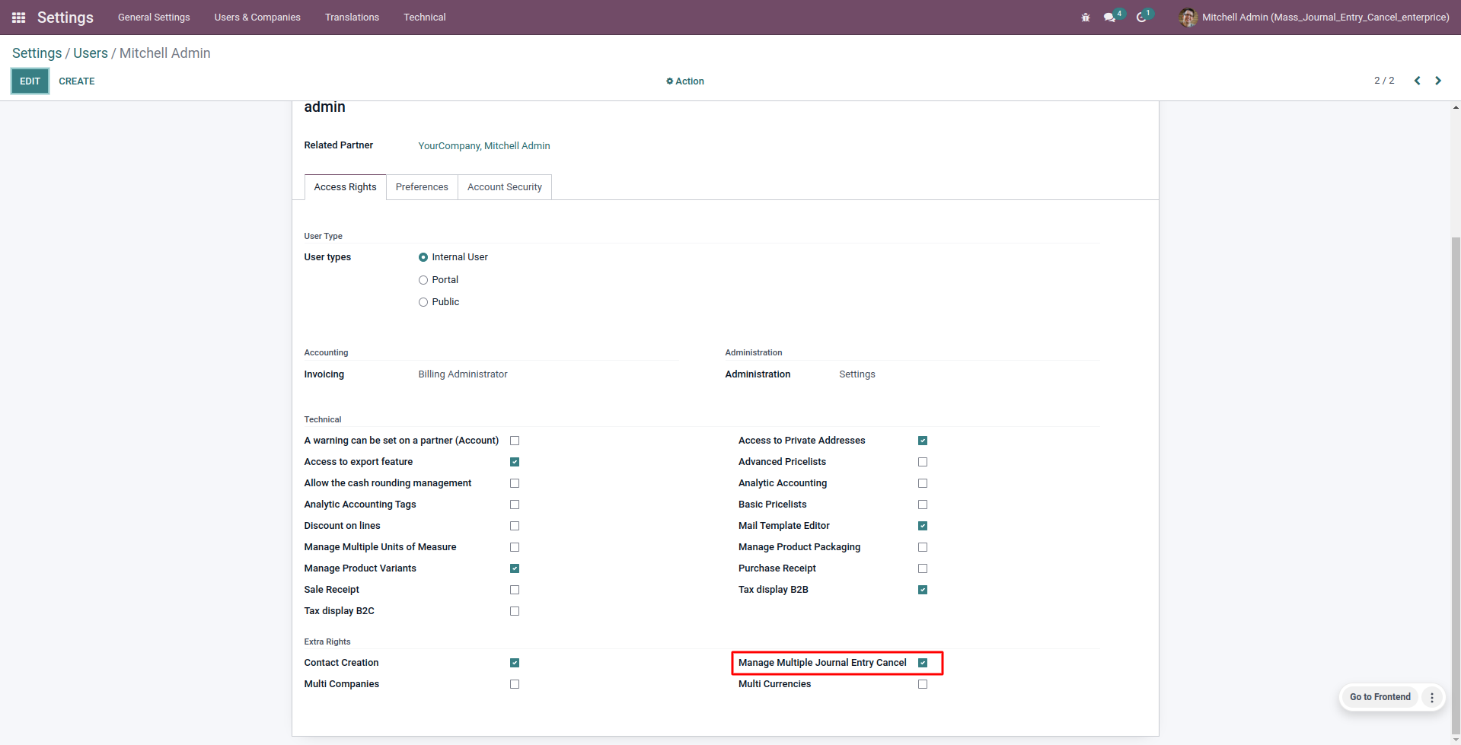Viewport: 1461px width, 745px height.
Task: Switch to the Account Security tab
Action: [504, 187]
